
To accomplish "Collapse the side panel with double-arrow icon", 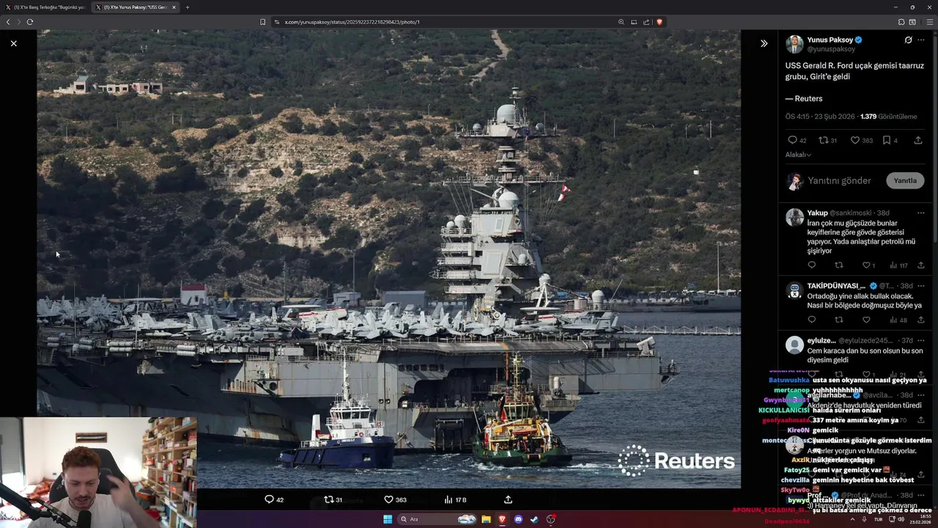I will coord(764,43).
